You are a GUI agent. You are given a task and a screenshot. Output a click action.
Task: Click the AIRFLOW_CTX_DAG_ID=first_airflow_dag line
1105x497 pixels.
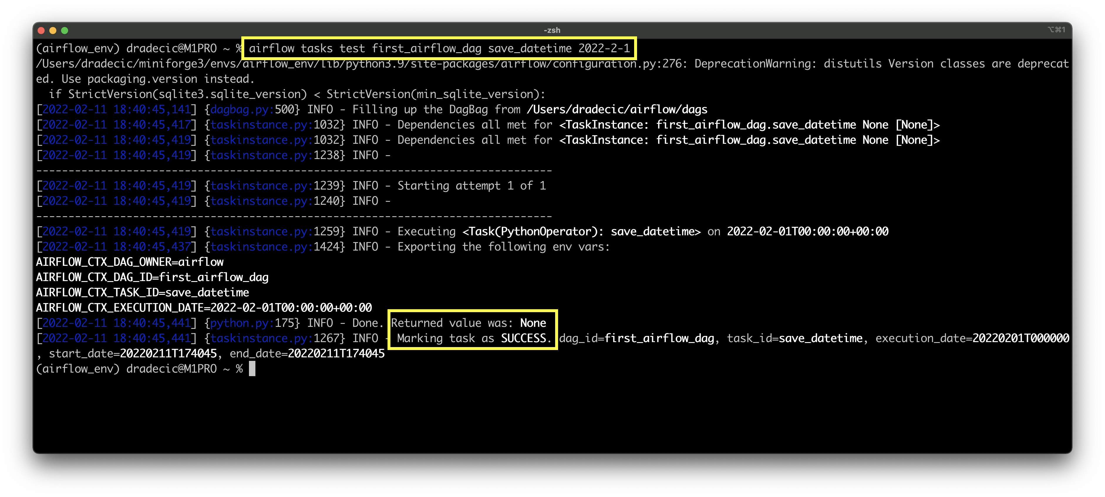152,277
